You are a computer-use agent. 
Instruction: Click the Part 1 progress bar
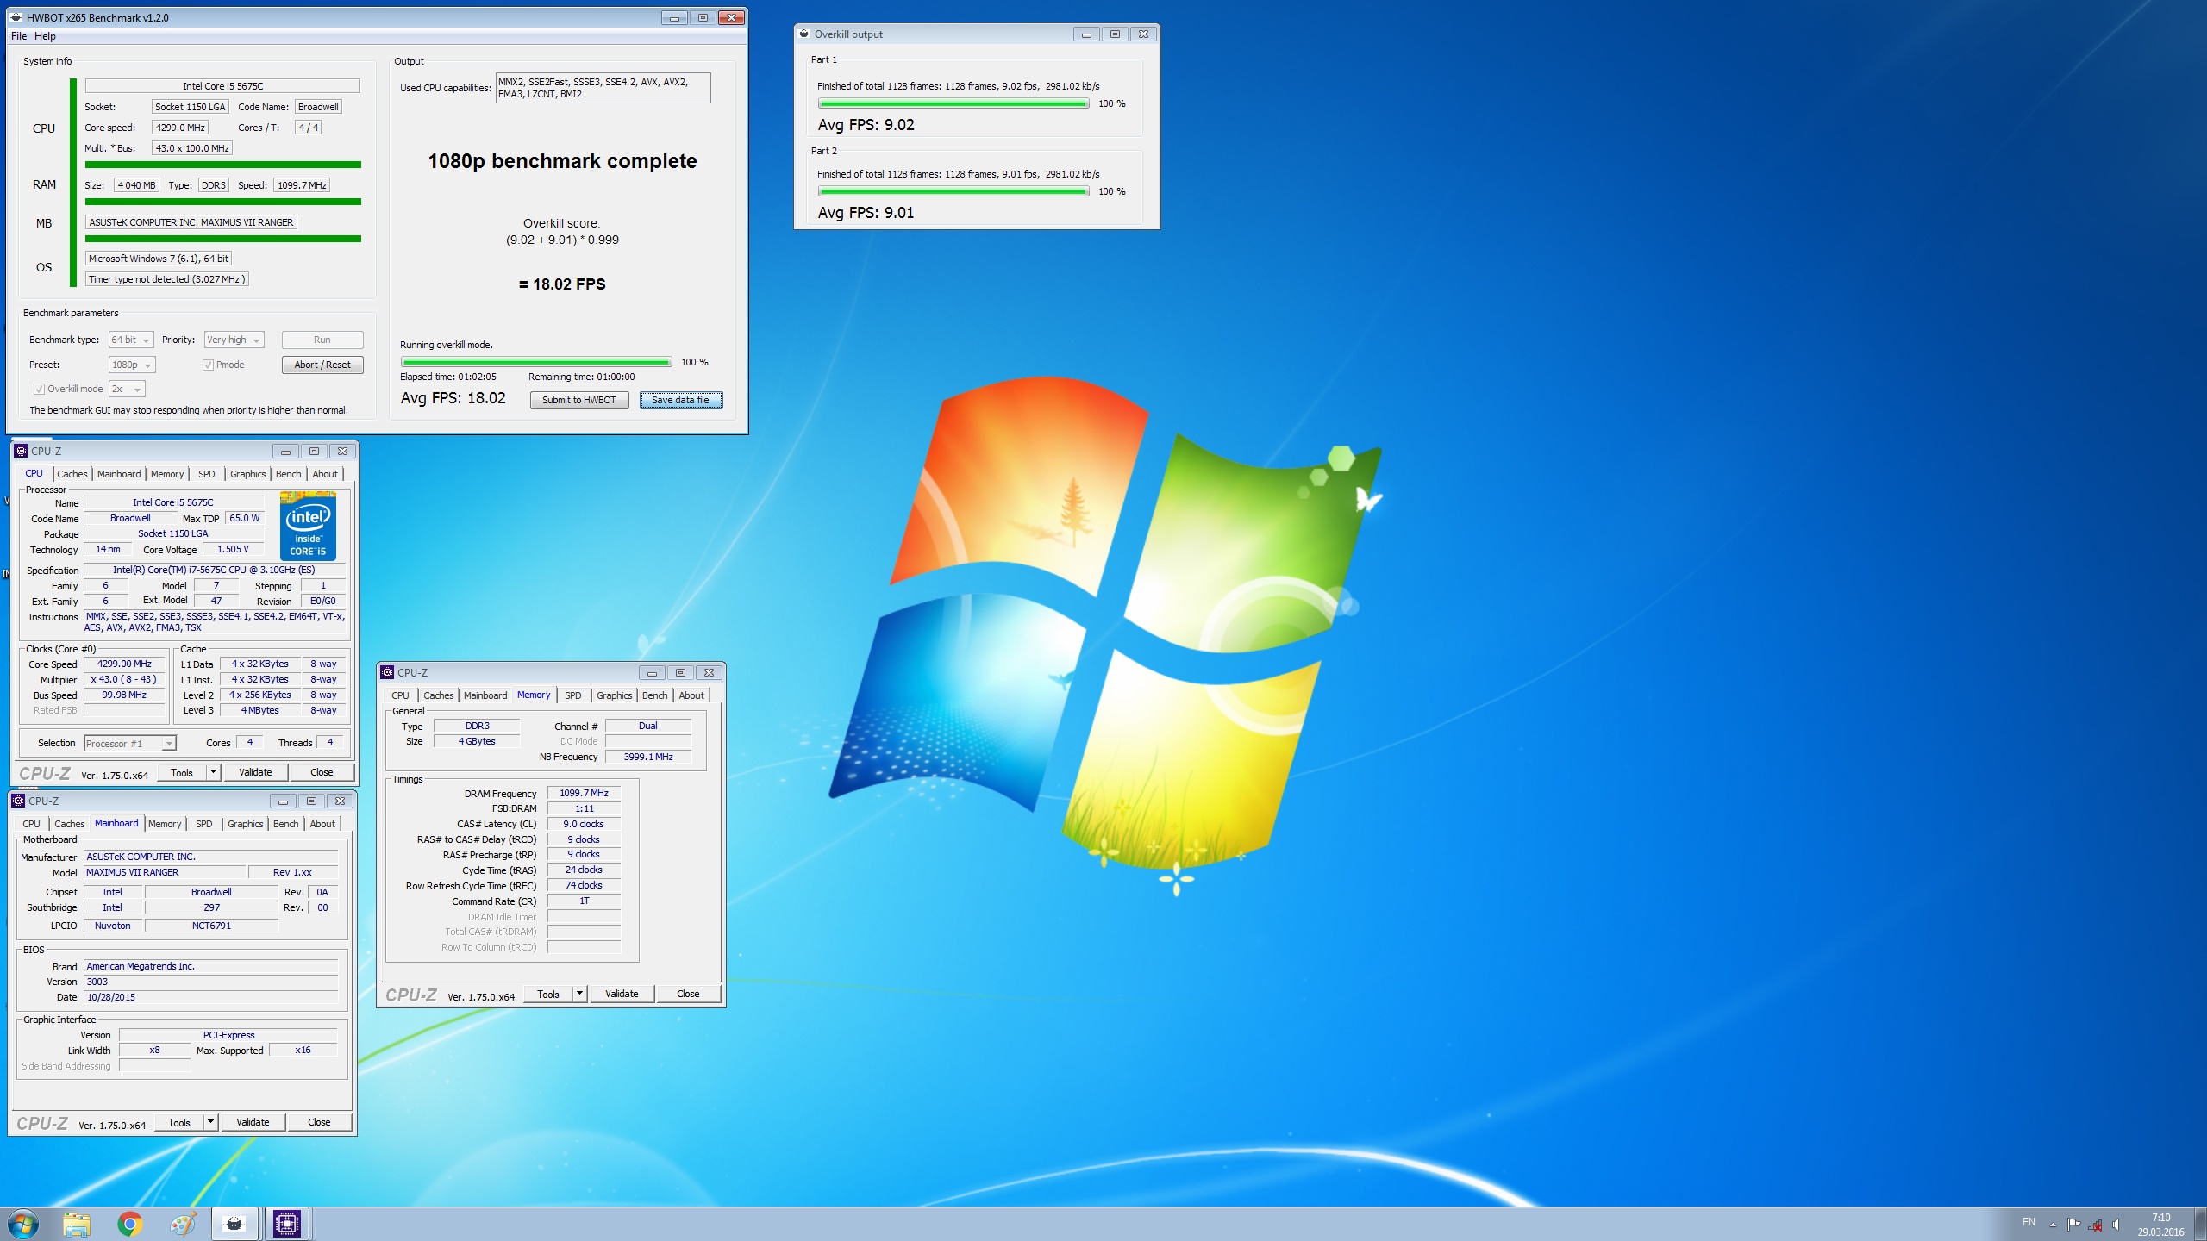click(953, 103)
